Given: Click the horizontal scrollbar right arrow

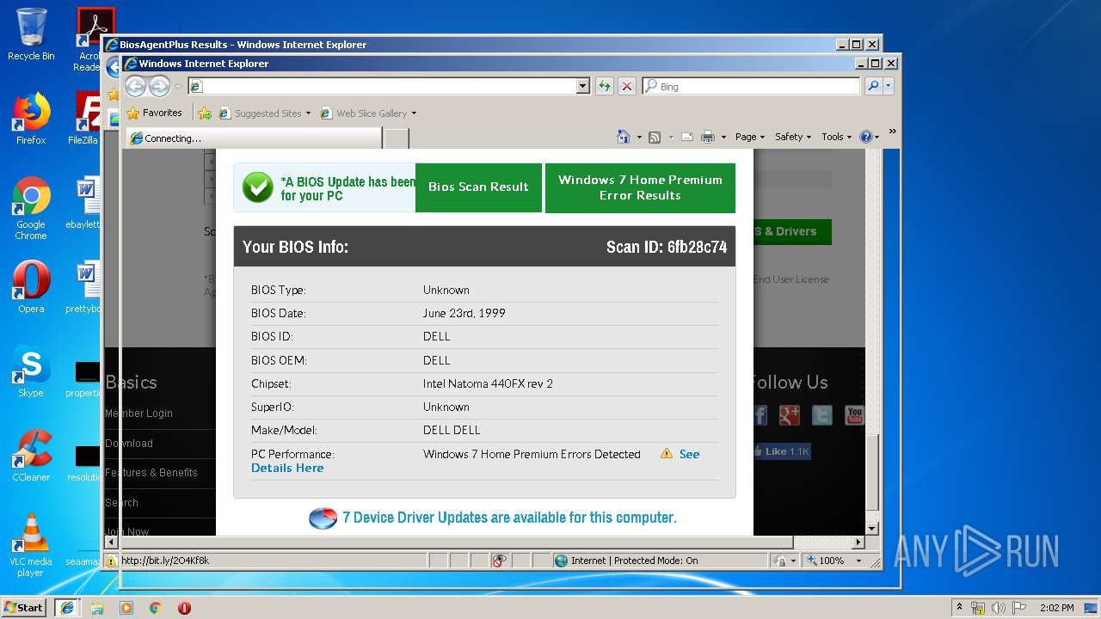Looking at the screenshot, I should [858, 542].
